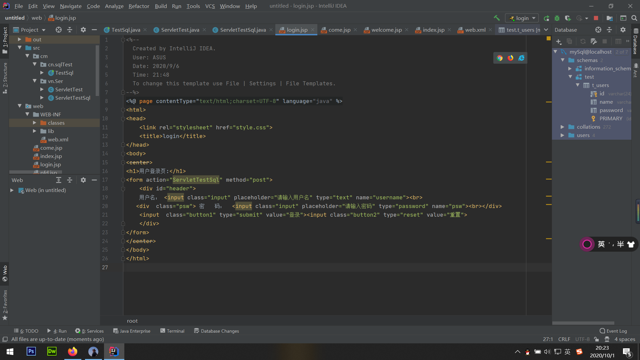Image resolution: width=640 pixels, height=360 pixels.
Task: Fold the form tag on line 17
Action: tap(123, 180)
